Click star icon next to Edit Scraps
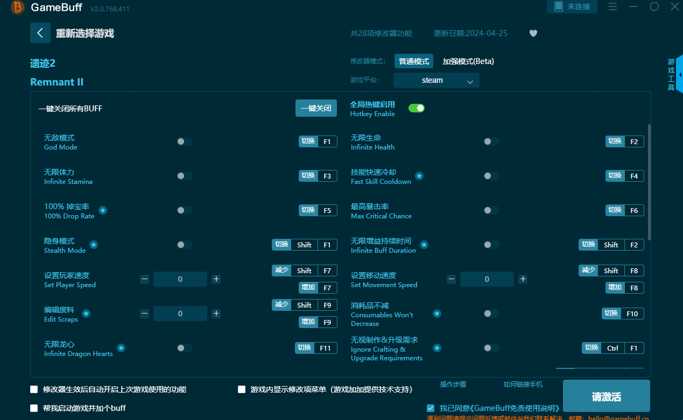Image resolution: width=683 pixels, height=420 pixels. click(86, 314)
